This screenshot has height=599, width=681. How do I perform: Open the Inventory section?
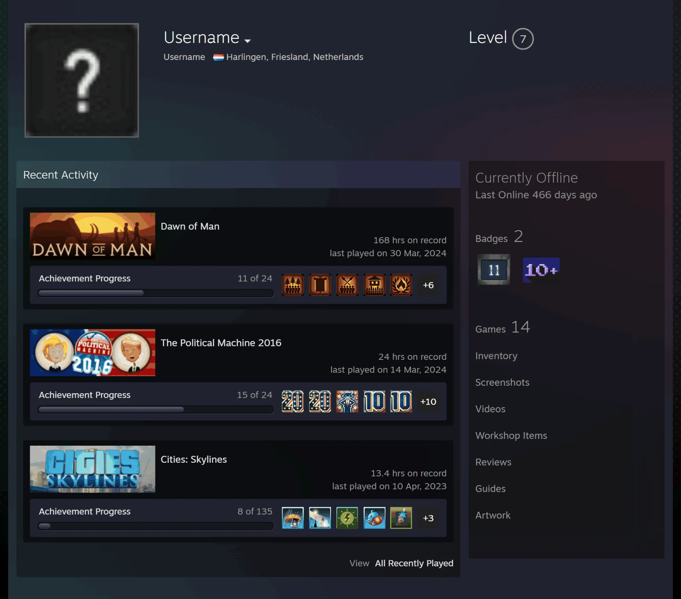click(x=496, y=356)
